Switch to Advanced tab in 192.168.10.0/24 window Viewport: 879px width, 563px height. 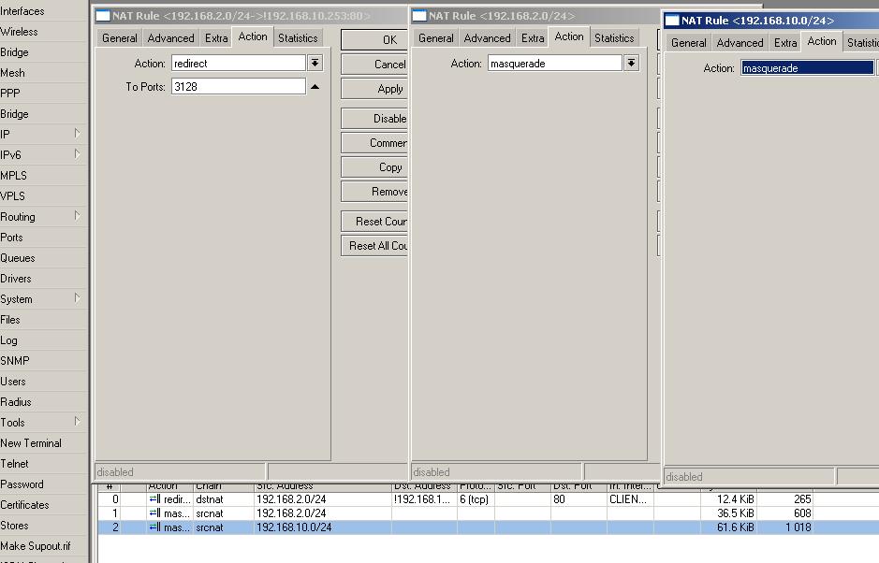pos(740,43)
